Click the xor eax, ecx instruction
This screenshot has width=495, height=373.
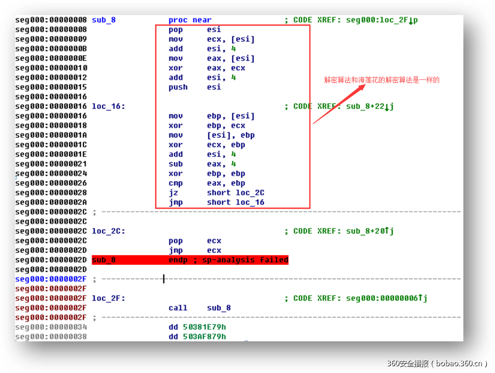(207, 68)
